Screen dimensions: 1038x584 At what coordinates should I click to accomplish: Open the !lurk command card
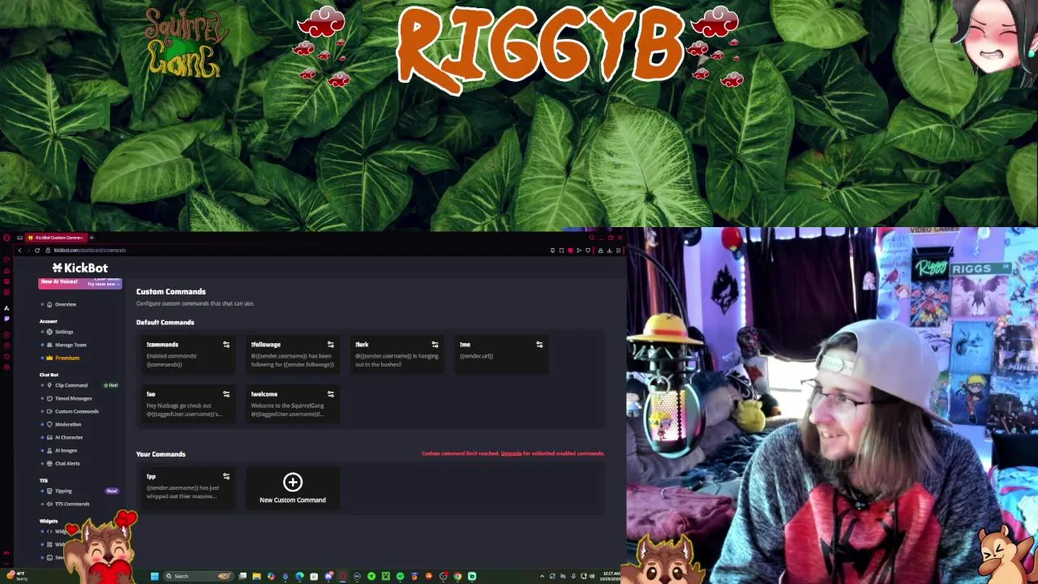coord(397,355)
